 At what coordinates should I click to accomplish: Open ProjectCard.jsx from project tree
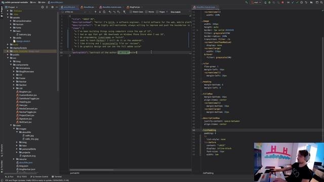[x=25, y=115]
